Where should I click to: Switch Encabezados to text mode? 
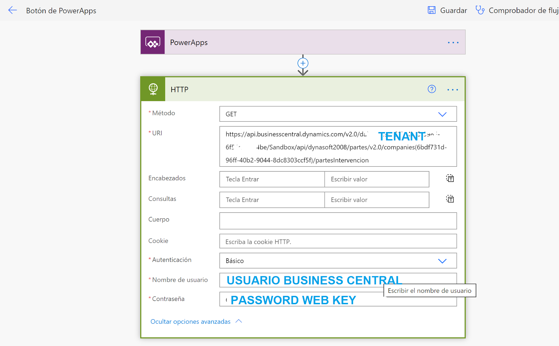[x=450, y=178]
